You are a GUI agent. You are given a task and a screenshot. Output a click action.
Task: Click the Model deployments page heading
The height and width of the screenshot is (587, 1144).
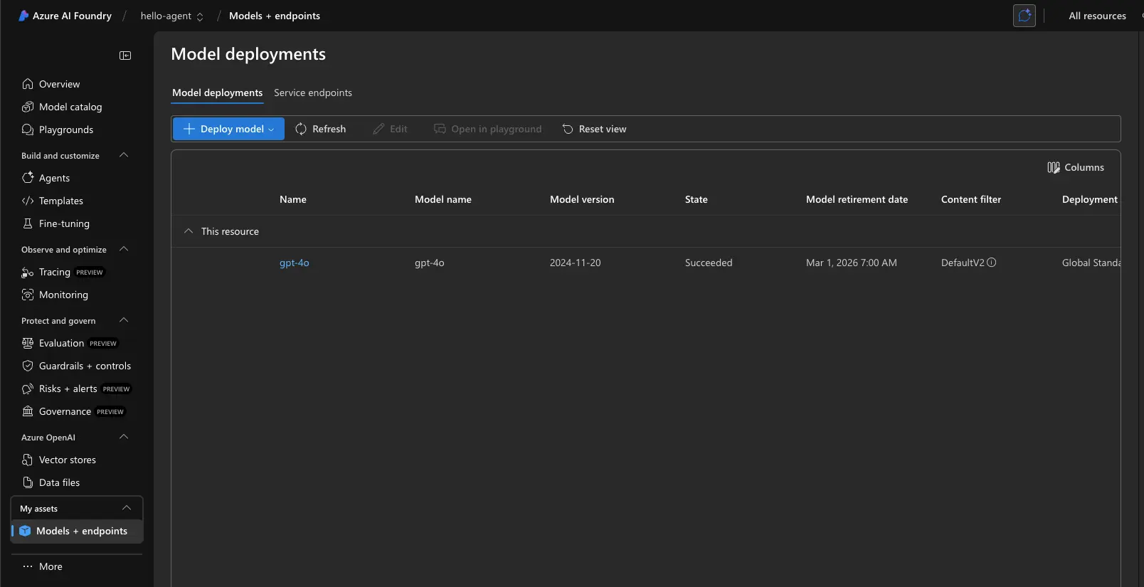pyautogui.click(x=248, y=54)
